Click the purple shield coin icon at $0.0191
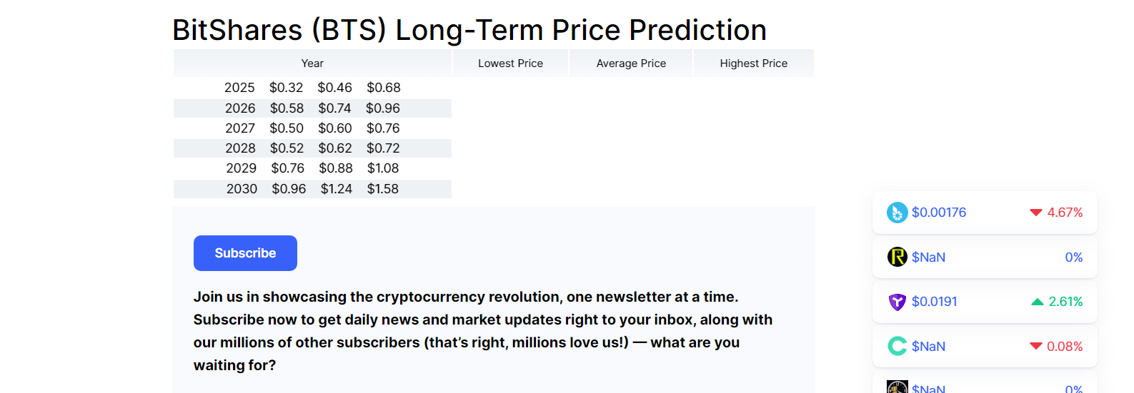Viewport: 1134px width, 393px height. click(897, 302)
